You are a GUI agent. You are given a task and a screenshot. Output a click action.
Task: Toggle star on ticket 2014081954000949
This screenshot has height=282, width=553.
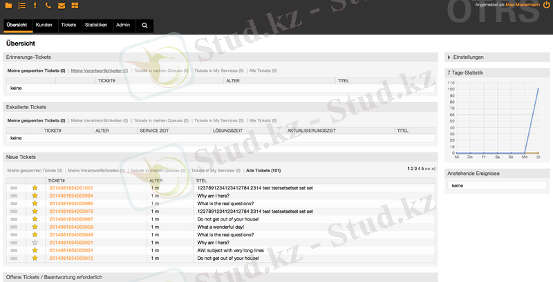[35, 234]
